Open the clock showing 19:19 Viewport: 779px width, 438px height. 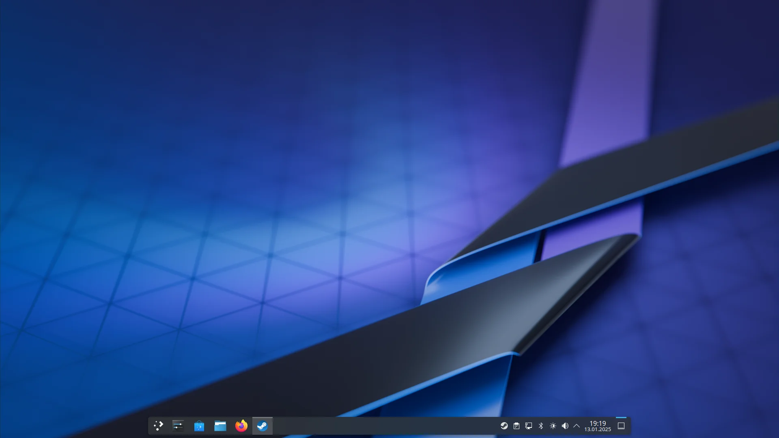(598, 426)
